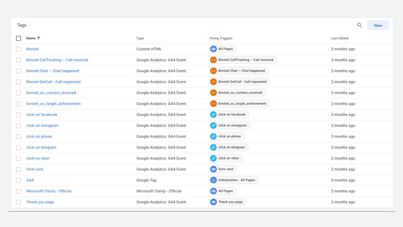Click the click on instagram trigger chip
This screenshot has width=403, height=227.
[x=230, y=125]
